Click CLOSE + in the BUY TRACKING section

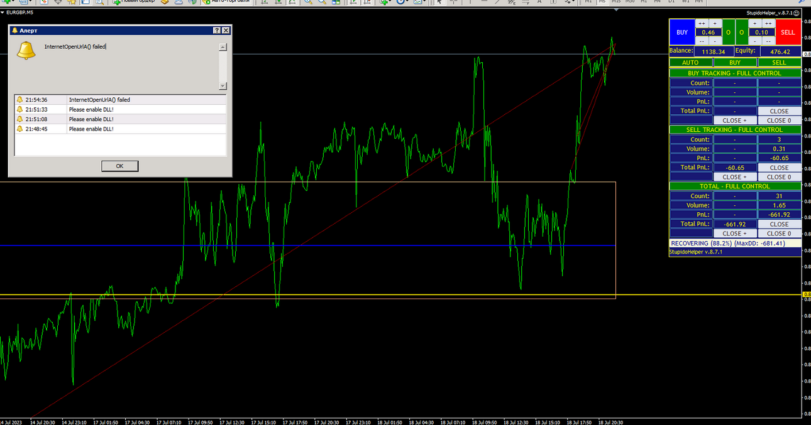[735, 121]
